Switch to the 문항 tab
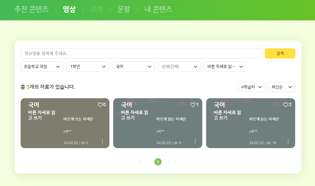Viewport: 315px width, 186px height. click(x=124, y=9)
